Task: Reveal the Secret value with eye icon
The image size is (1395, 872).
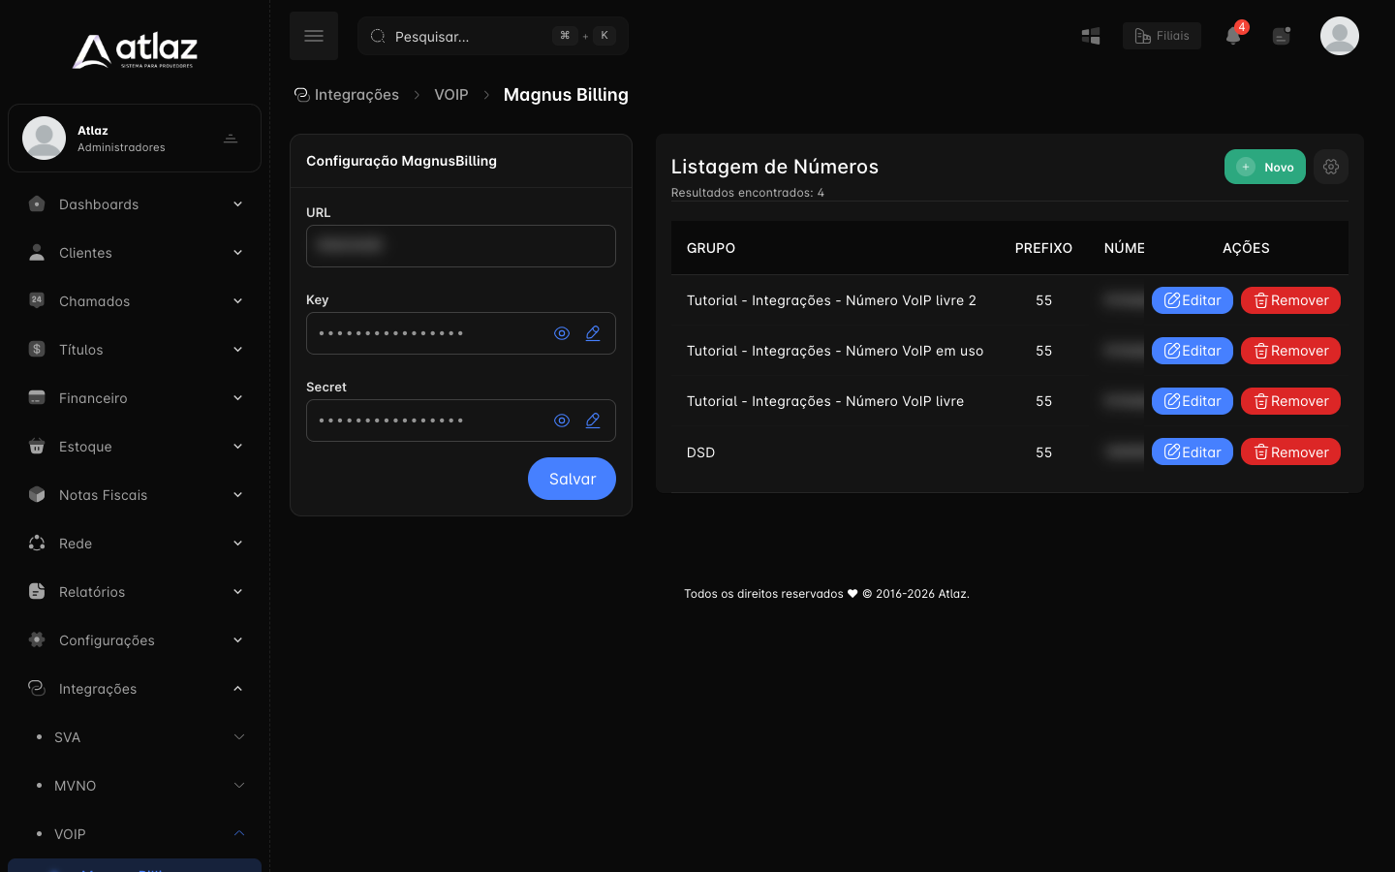Action: tap(562, 420)
